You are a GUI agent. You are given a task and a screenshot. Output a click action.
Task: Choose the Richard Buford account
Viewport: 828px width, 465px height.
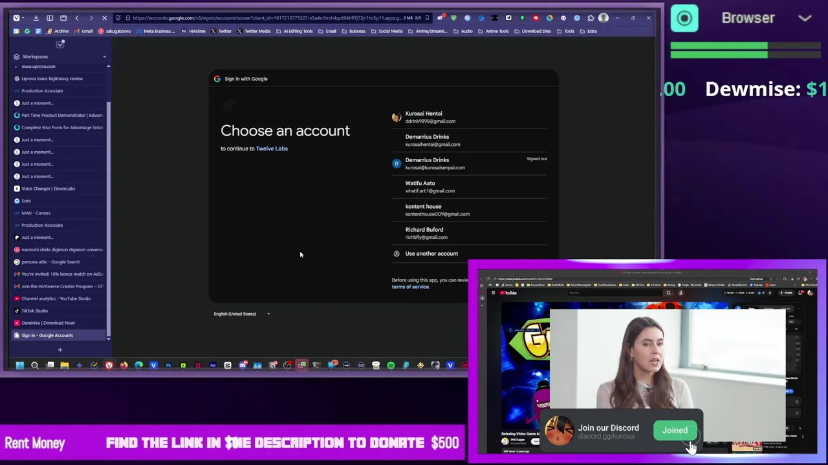469,233
